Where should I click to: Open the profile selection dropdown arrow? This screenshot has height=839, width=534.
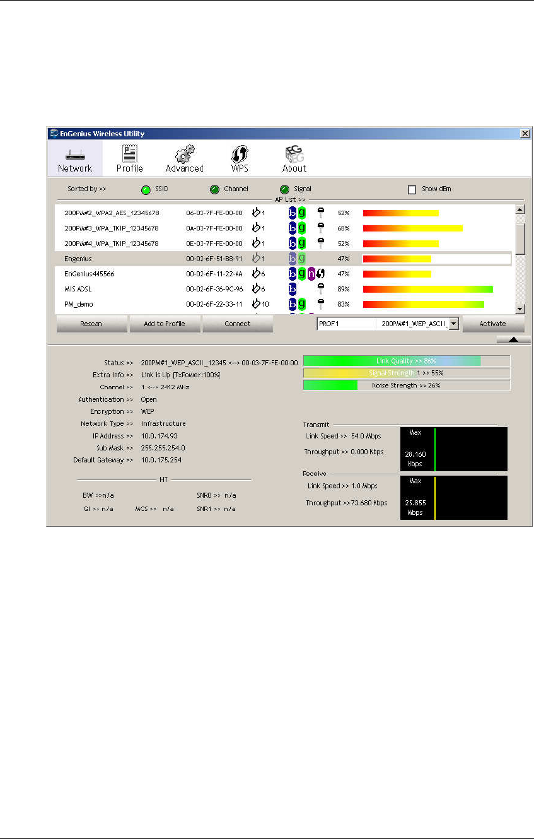pyautogui.click(x=454, y=324)
